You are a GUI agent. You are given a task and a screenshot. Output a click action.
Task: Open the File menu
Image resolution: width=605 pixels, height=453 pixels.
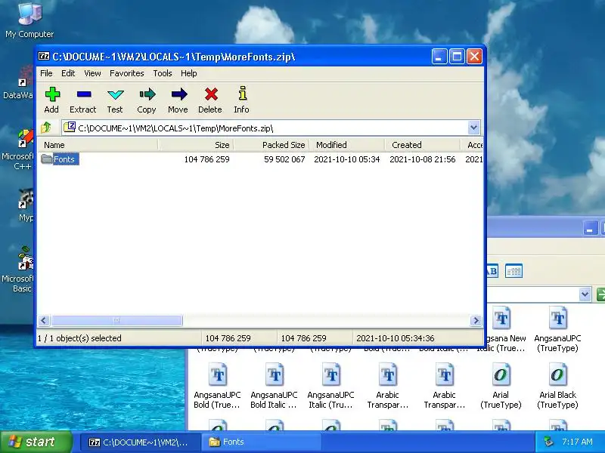pos(46,73)
